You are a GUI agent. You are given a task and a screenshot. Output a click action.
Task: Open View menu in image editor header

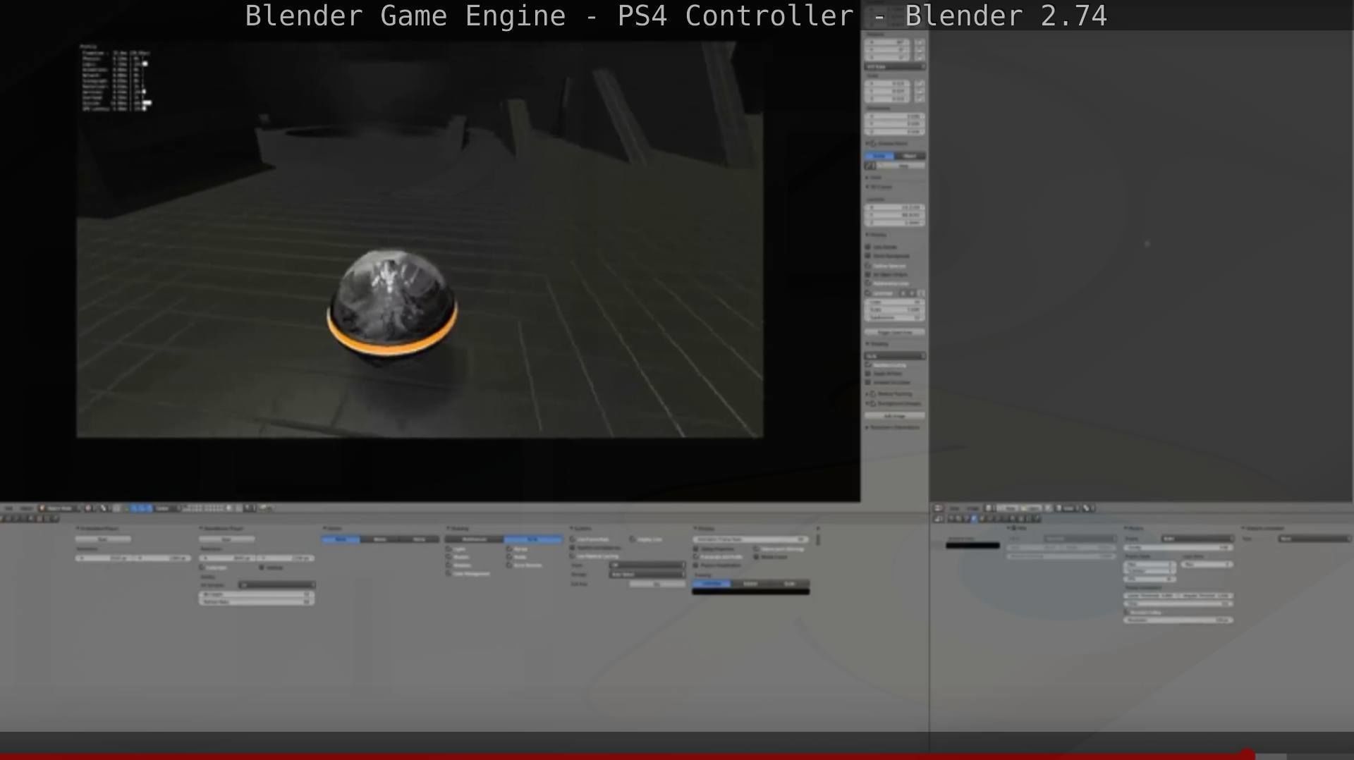pos(955,508)
